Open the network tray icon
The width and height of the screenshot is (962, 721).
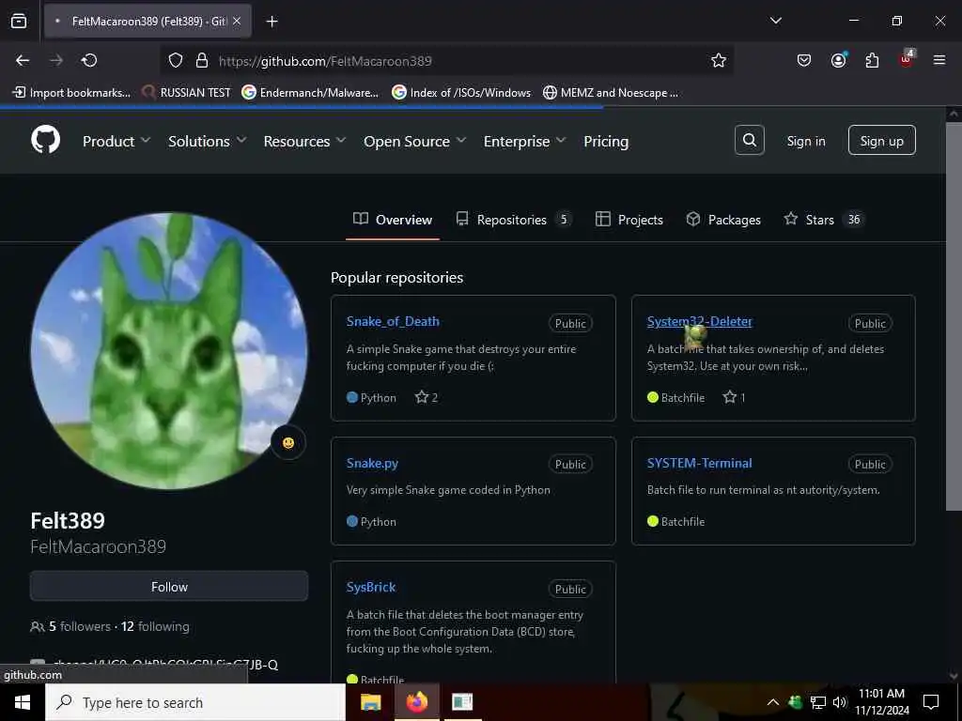pos(817,702)
